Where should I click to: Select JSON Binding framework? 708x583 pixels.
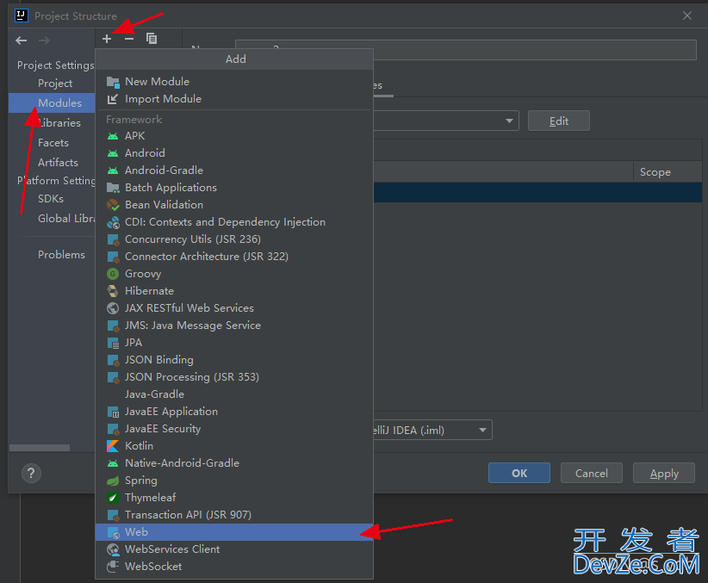click(234, 360)
